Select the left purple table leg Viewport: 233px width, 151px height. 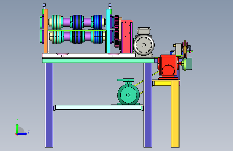(x=49, y=105)
